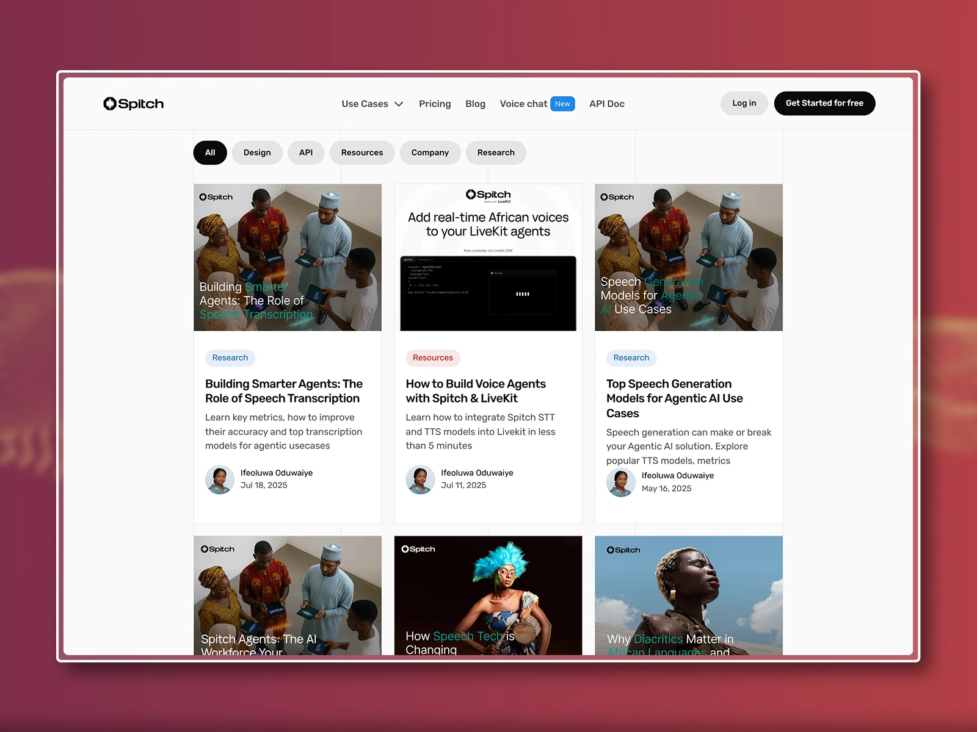Click author name above May 16, 2025

[x=678, y=476]
